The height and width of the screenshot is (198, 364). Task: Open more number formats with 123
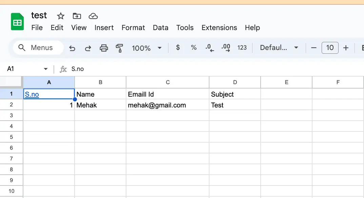pos(242,48)
